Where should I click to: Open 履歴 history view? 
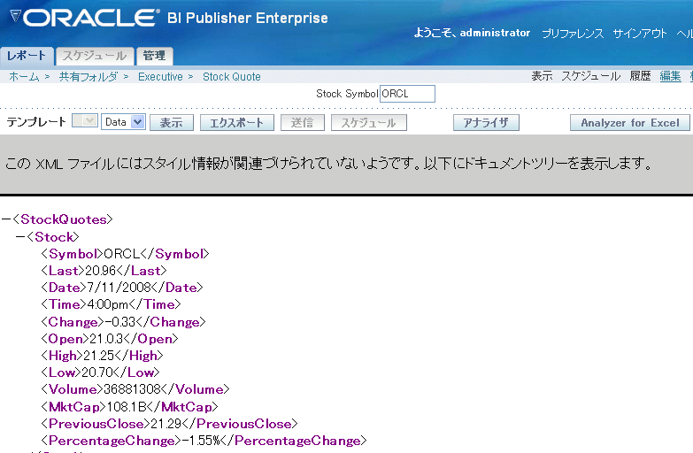(640, 76)
